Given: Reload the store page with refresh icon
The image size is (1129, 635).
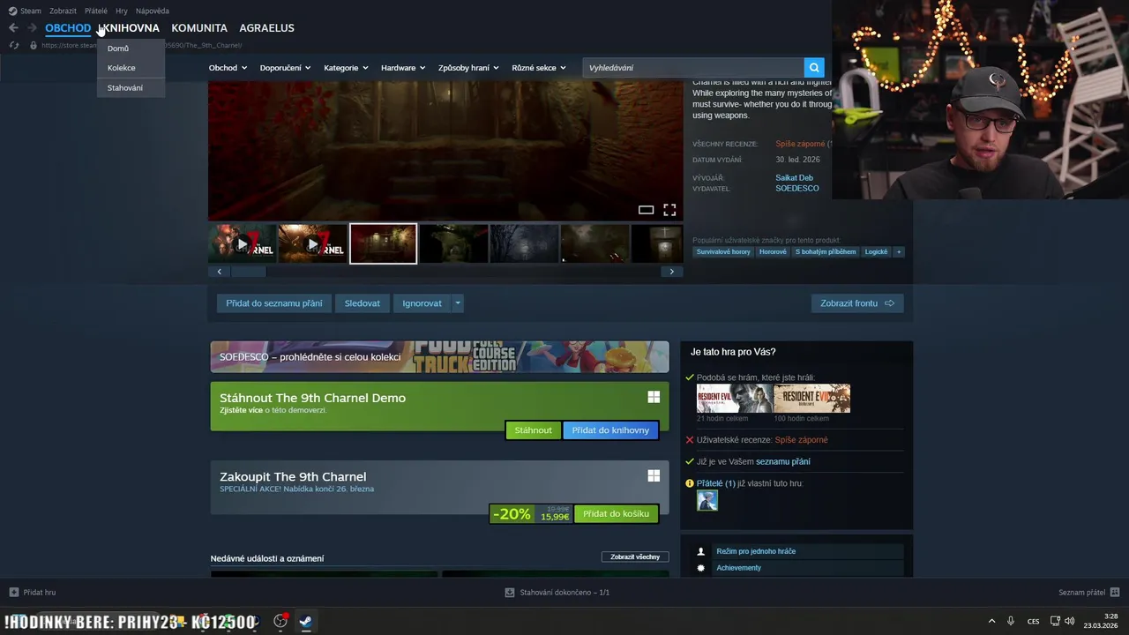Looking at the screenshot, I should tap(14, 45).
